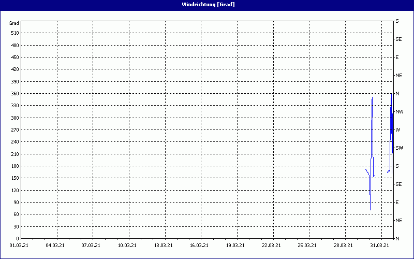Screen dimensions: 414x259
Task: Click the "Grad" unit label above the y-axis
Action: tap(14, 23)
